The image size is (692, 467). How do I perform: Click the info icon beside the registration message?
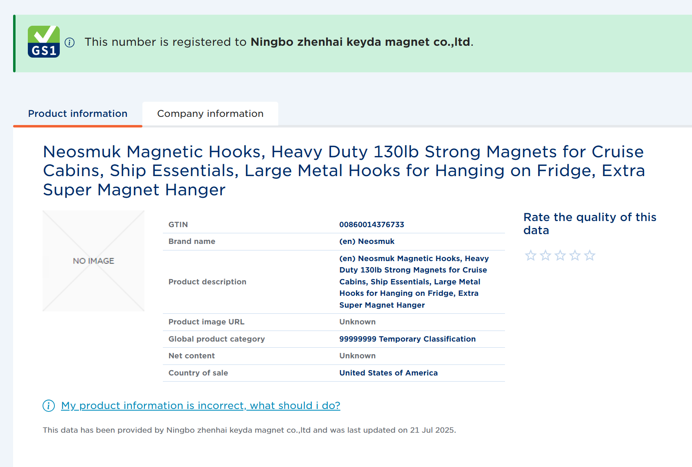point(70,42)
